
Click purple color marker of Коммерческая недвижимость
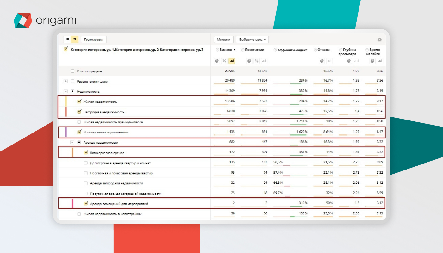coord(66,132)
